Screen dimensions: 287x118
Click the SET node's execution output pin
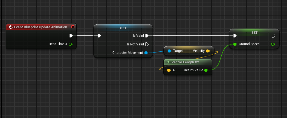pyautogui.click(x=273, y=36)
